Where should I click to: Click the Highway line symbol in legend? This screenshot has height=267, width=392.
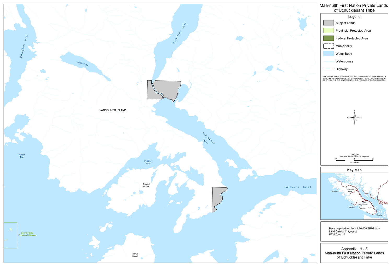click(x=328, y=69)
